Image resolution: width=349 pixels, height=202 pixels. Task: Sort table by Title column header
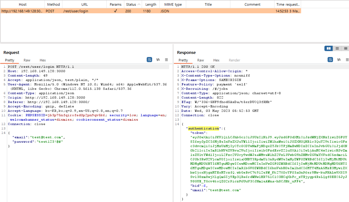pyautogui.click(x=208, y=4)
